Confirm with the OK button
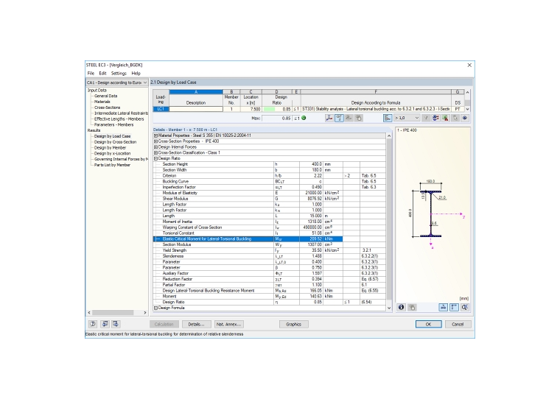 pyautogui.click(x=429, y=325)
